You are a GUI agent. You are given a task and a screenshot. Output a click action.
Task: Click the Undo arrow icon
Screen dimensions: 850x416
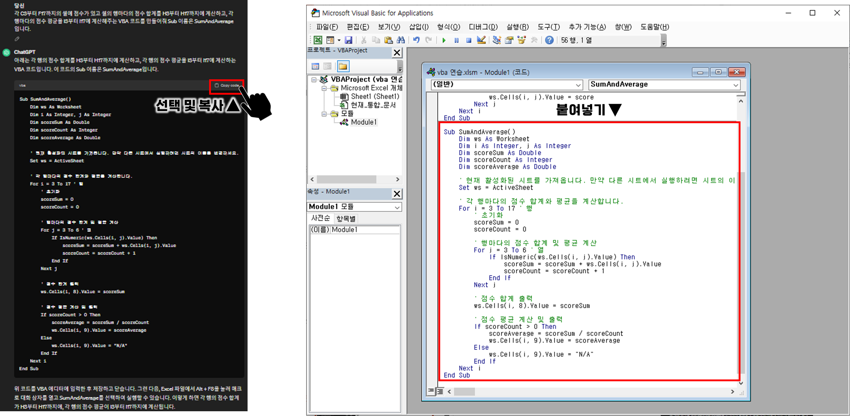416,40
